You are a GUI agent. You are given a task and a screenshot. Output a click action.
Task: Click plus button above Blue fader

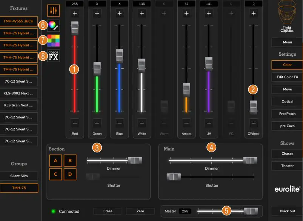(x=119, y=13)
